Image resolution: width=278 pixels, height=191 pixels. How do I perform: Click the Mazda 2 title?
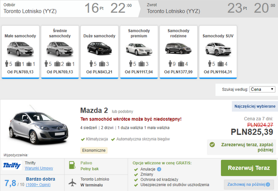(94, 110)
